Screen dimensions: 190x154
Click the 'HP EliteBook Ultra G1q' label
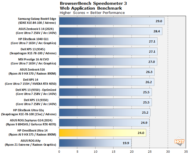[x=28, y=110]
